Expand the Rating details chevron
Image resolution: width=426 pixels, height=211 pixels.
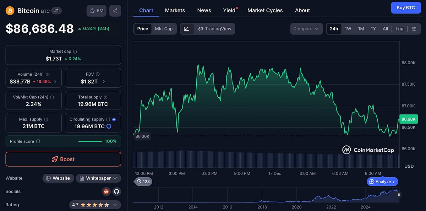coord(115,205)
